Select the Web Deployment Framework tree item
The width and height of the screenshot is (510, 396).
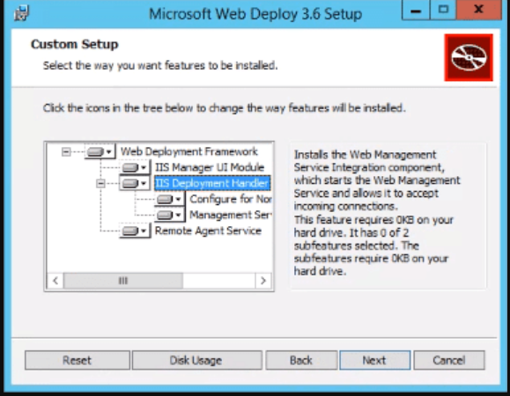189,151
